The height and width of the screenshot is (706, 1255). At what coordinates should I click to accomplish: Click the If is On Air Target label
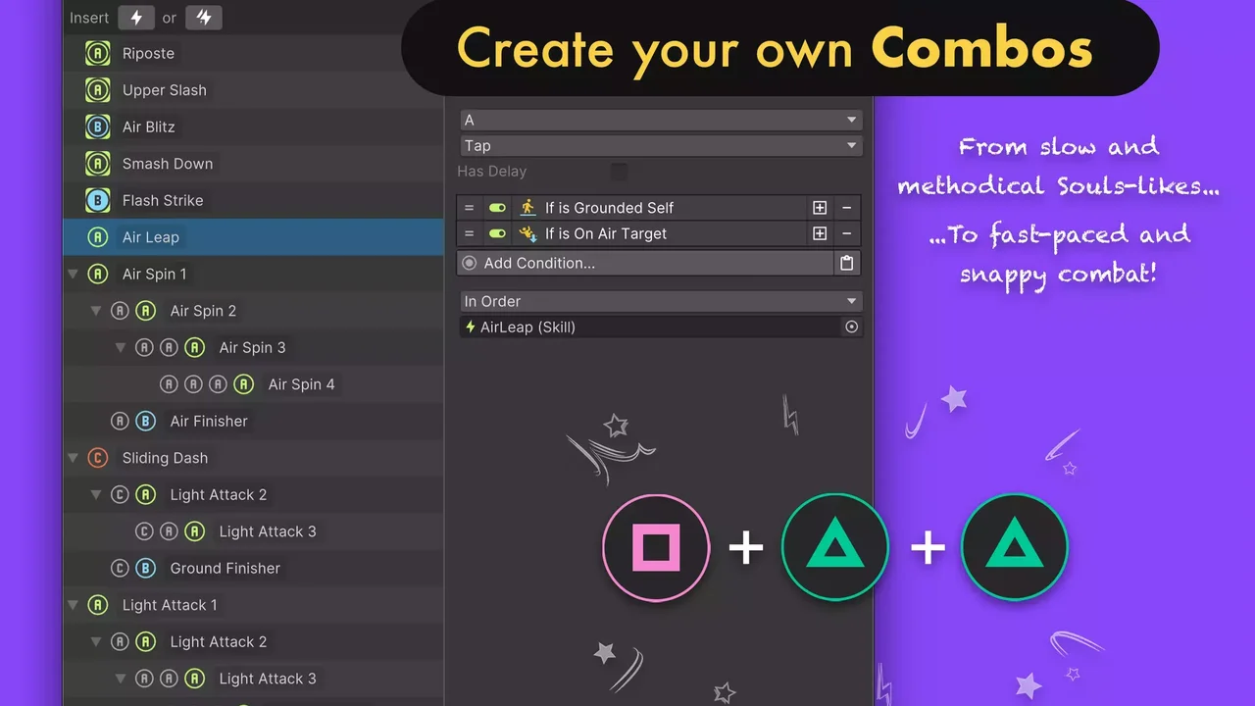coord(606,233)
